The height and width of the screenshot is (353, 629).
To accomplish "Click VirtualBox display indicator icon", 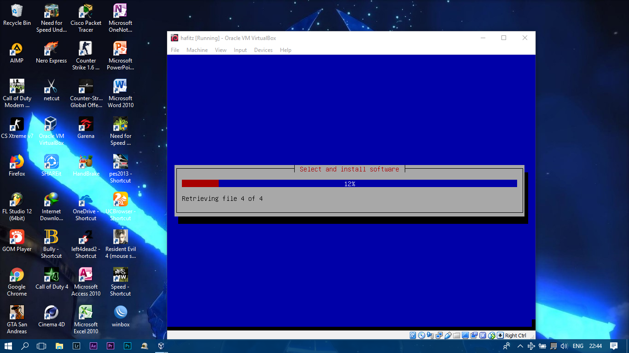I will [x=465, y=336].
